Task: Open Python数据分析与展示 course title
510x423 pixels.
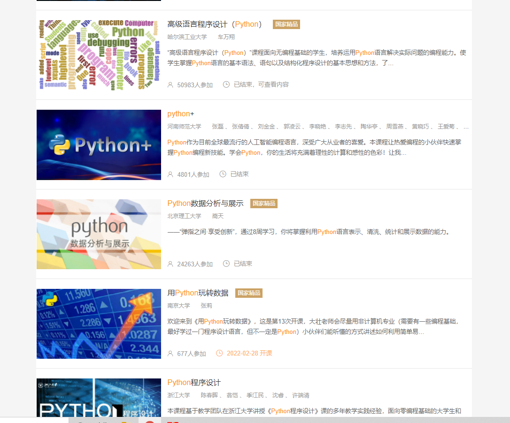Action: pos(205,204)
